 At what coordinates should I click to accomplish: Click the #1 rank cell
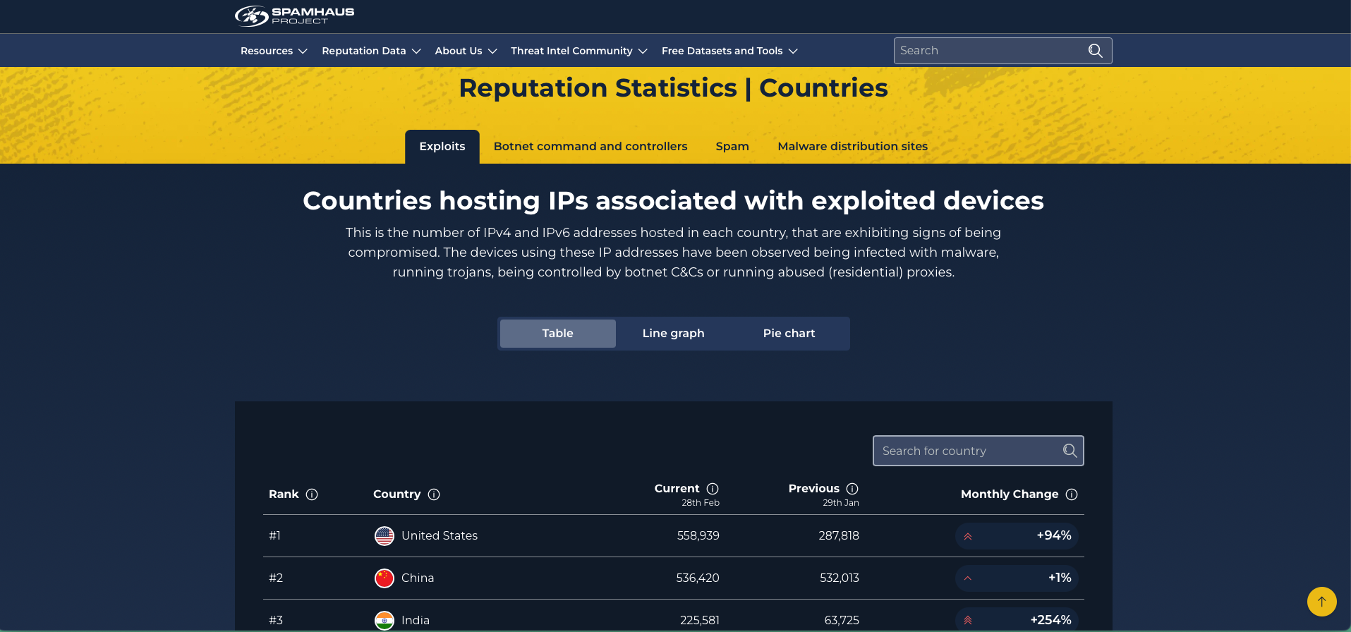[275, 536]
